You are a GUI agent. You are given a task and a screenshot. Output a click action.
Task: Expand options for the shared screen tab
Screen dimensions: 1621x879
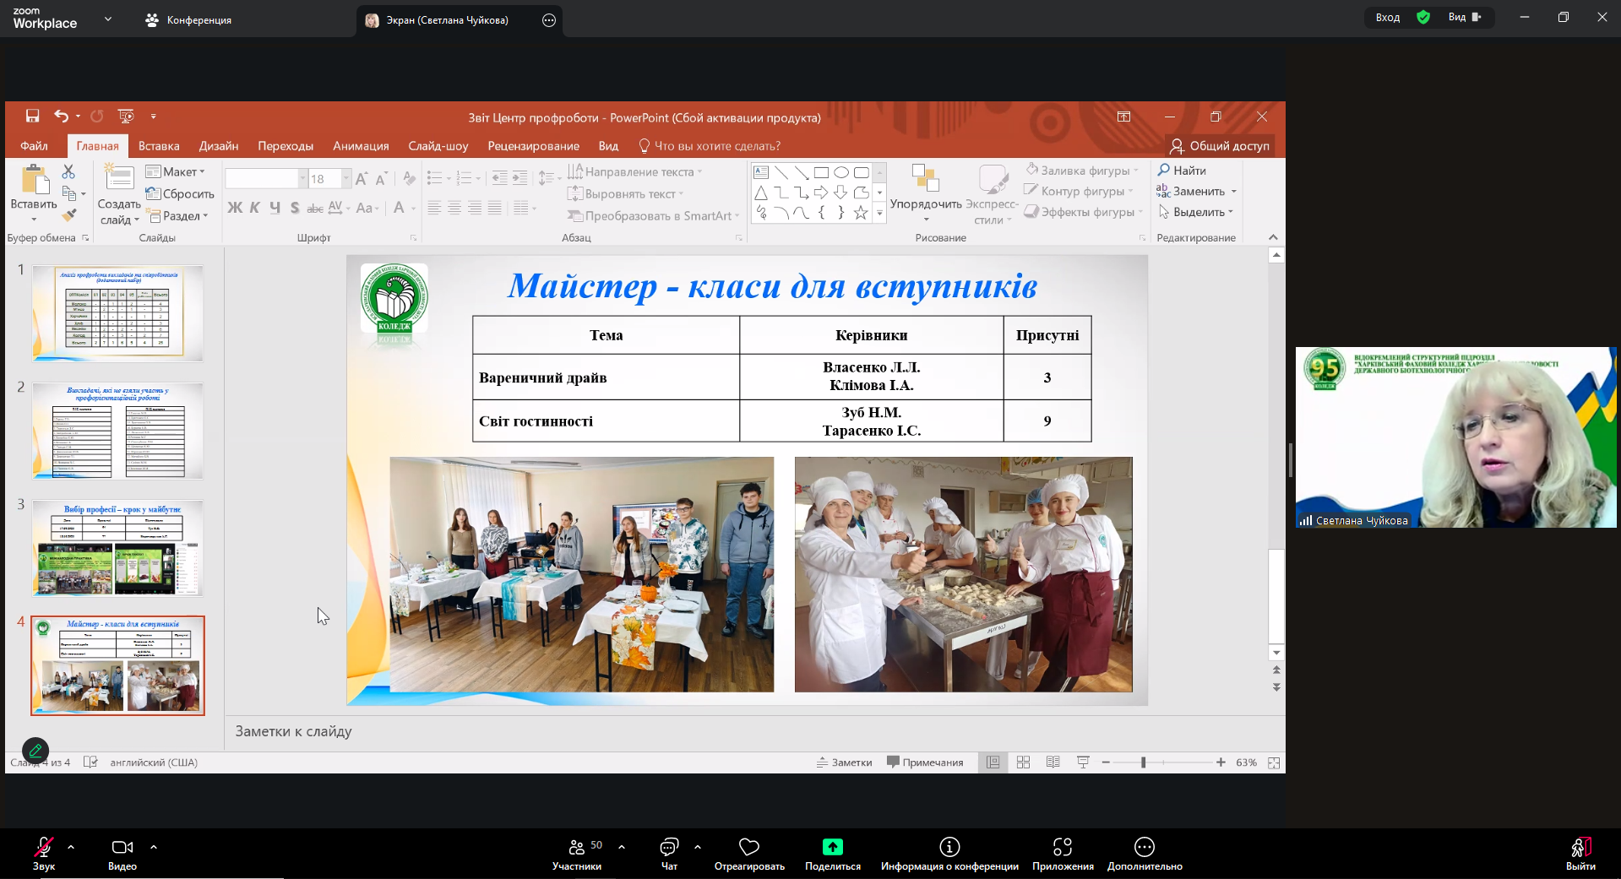pos(549,20)
